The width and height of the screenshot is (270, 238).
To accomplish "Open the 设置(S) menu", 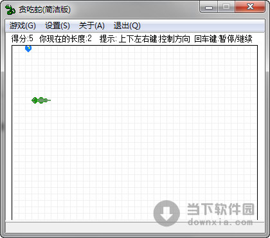I will coord(57,26).
